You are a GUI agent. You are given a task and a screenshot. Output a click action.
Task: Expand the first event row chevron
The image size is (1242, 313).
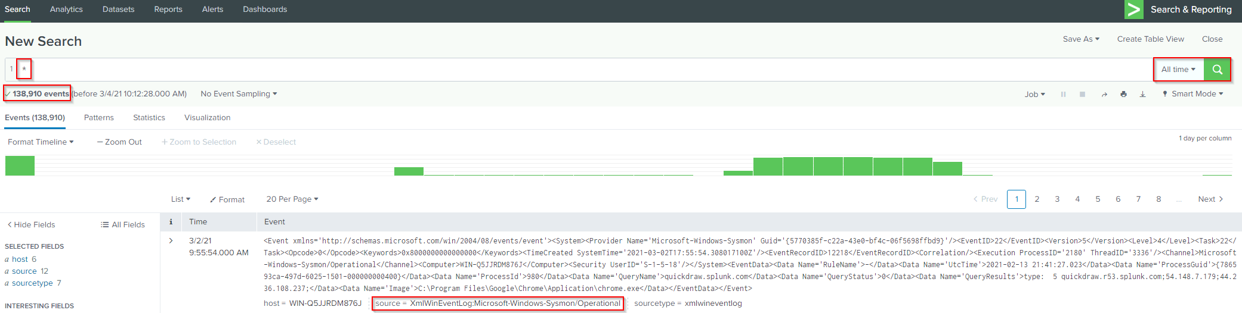point(171,241)
